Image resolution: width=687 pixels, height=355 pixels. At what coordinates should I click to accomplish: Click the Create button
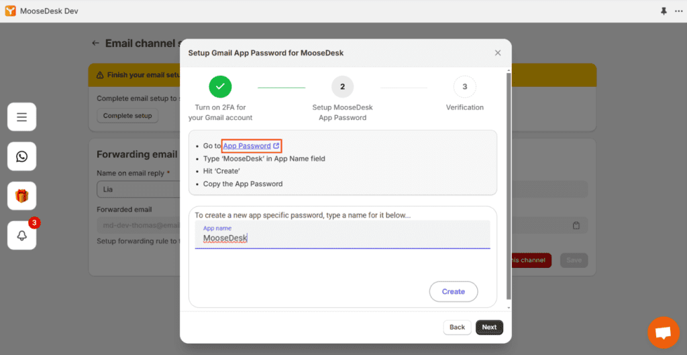pyautogui.click(x=454, y=291)
